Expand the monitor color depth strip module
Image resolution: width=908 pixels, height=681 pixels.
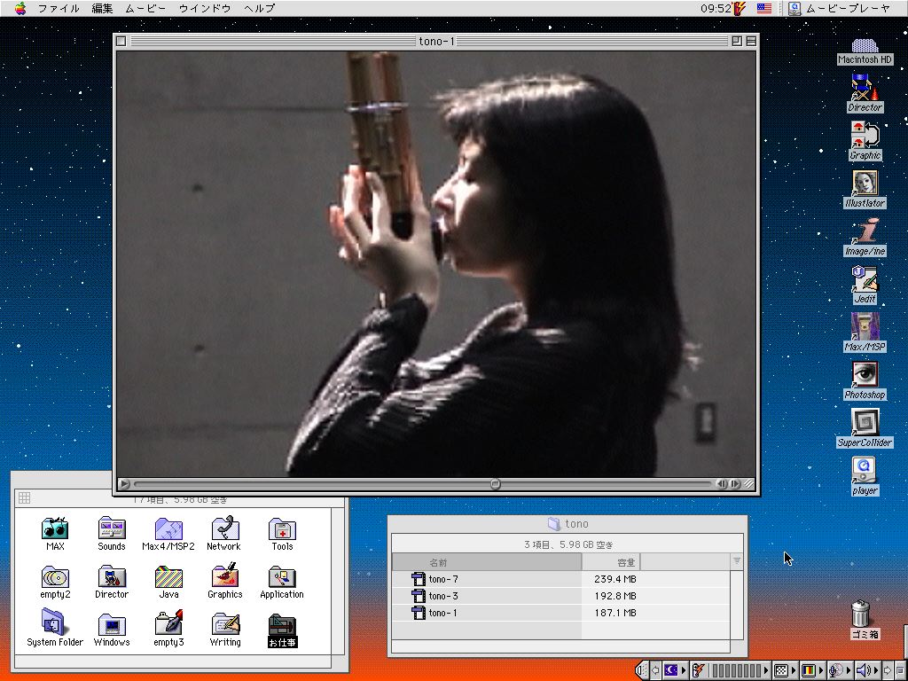point(808,671)
